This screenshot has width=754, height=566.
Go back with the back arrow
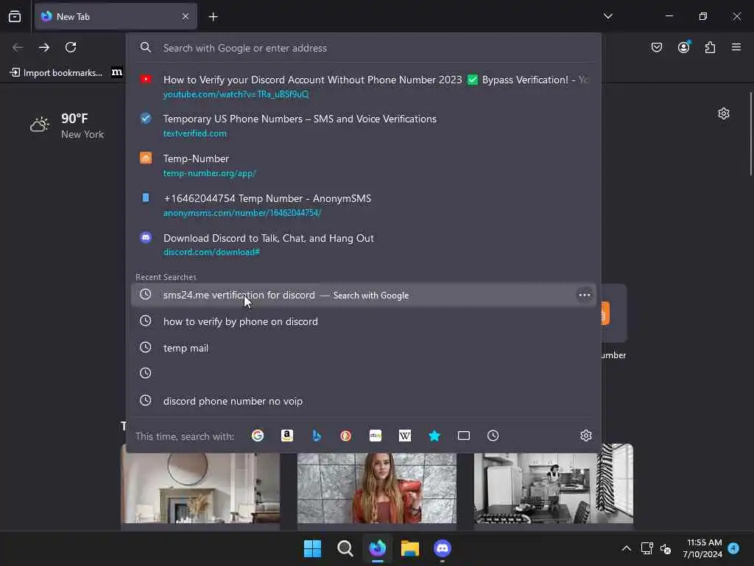click(x=18, y=47)
